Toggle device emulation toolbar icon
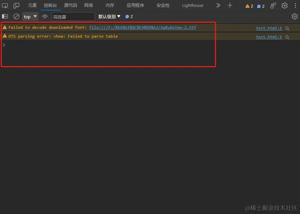Viewport: 300px width, 214px height. point(16,6)
